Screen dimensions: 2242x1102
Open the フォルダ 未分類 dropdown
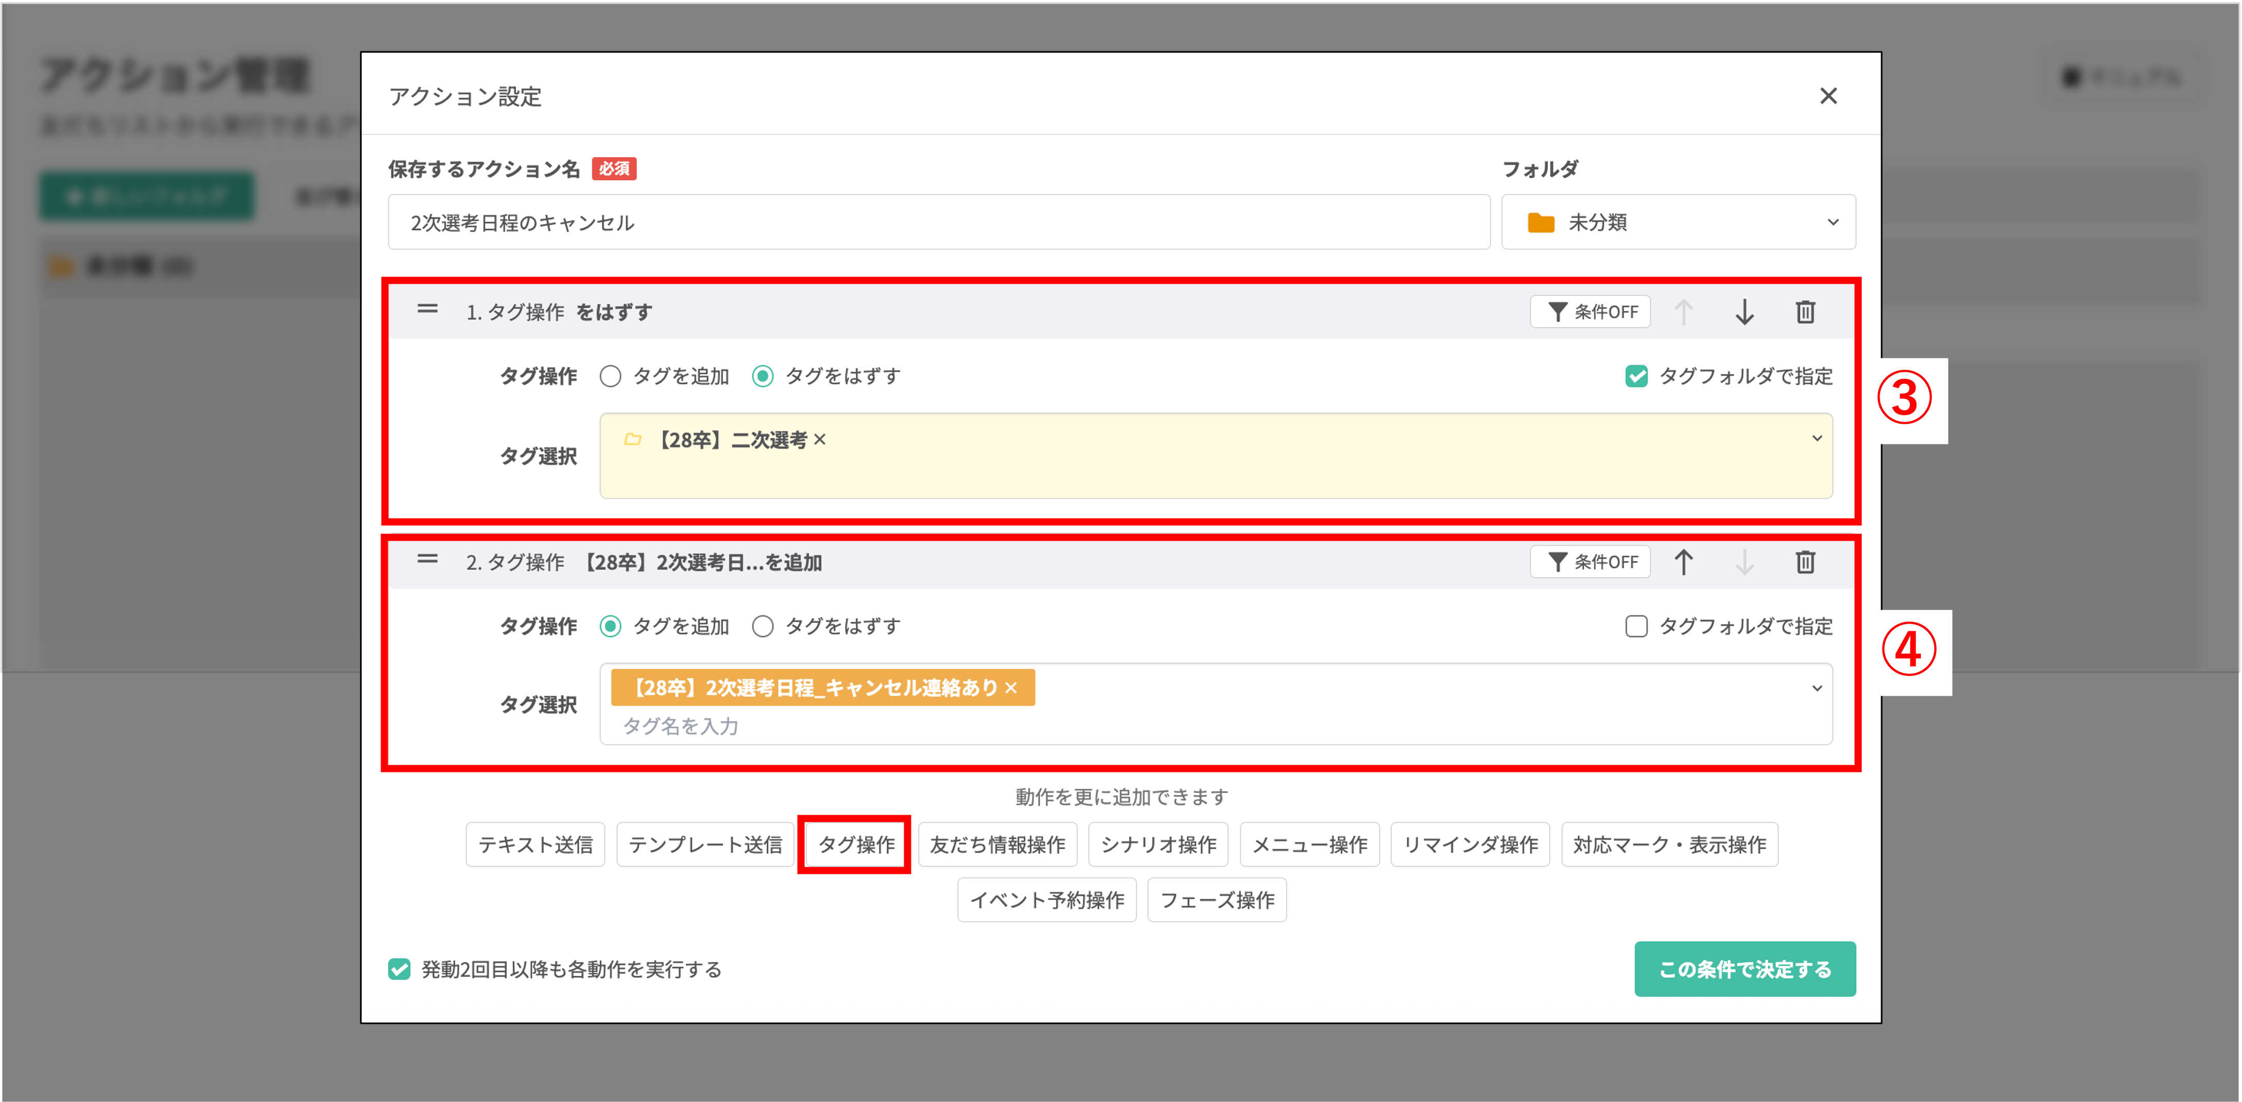[1678, 222]
